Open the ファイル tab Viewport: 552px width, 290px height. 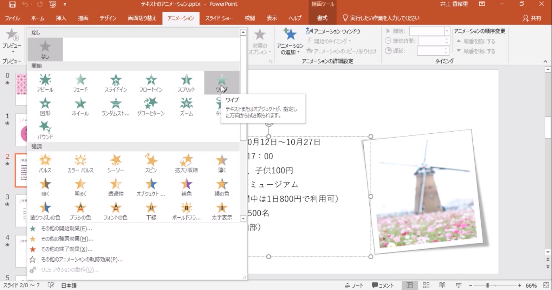click(12, 18)
